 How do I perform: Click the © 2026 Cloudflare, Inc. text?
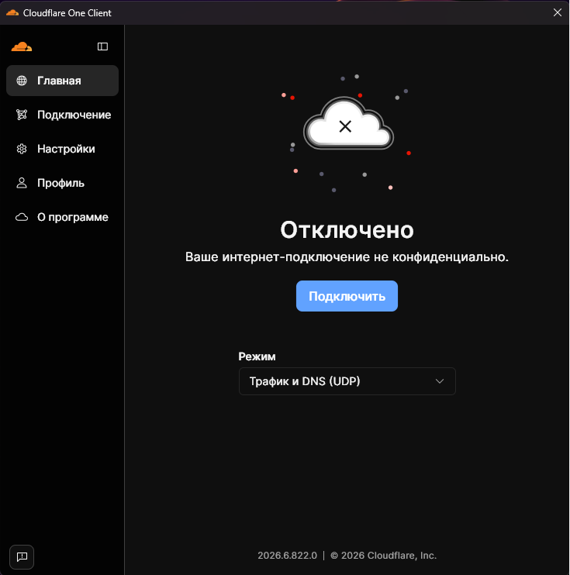tap(384, 556)
